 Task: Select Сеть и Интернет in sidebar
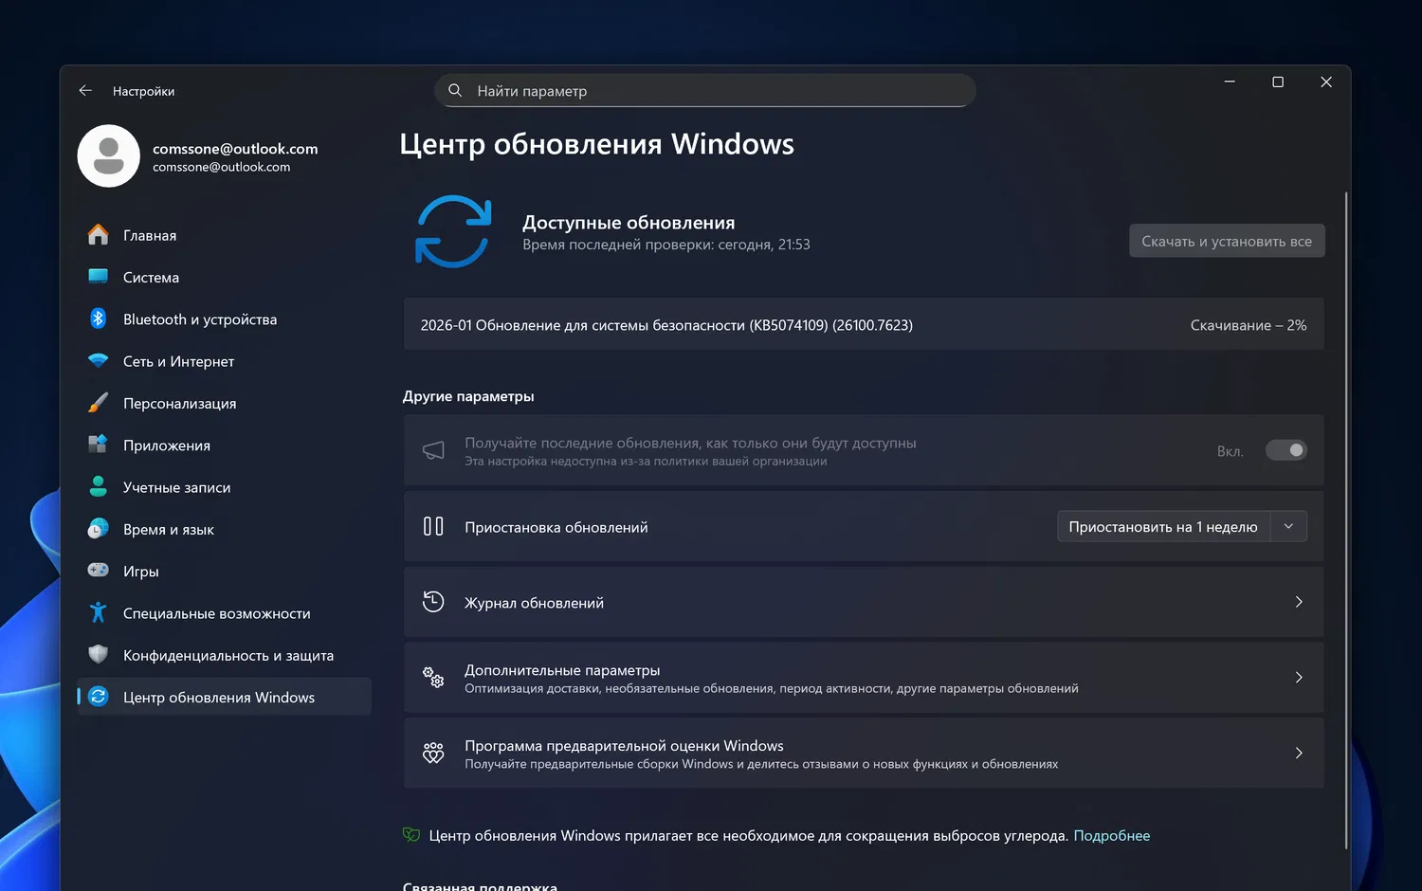pos(224,361)
